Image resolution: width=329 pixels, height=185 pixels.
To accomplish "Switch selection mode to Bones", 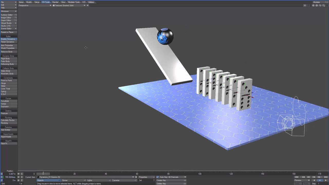I will (74, 180).
